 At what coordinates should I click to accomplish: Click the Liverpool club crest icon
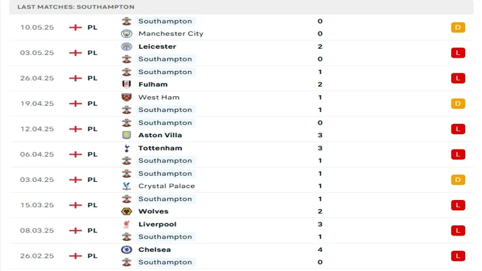click(127, 224)
